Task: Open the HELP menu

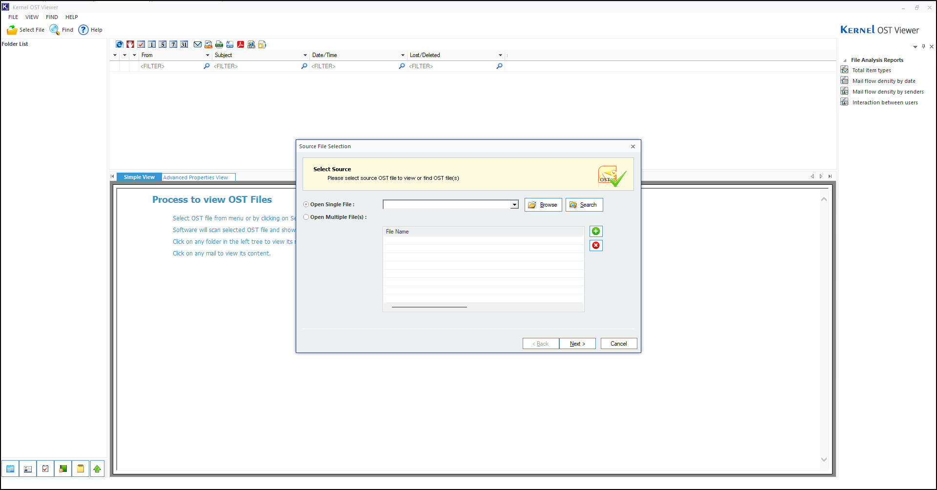Action: (72, 17)
